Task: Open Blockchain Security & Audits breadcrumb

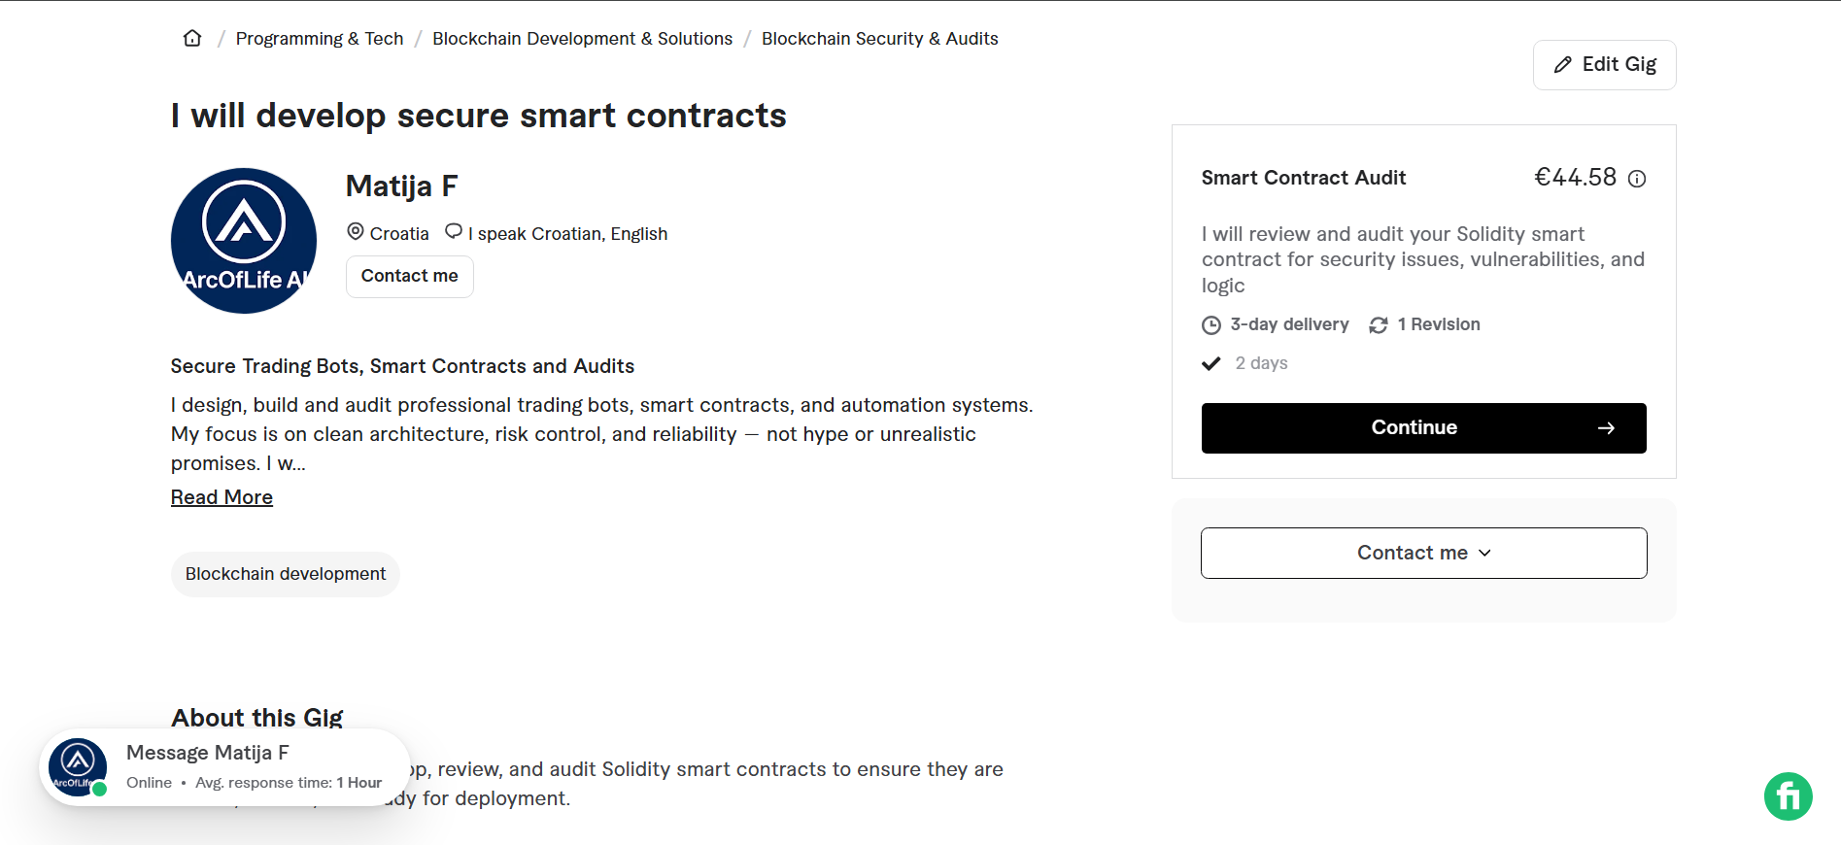Action: 879,38
